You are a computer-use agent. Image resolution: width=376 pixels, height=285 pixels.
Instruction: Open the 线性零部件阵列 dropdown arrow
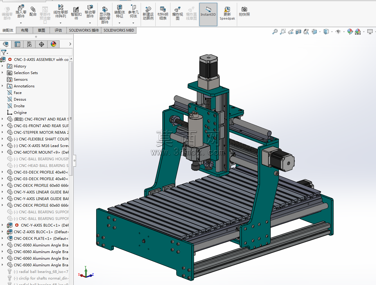click(60, 23)
